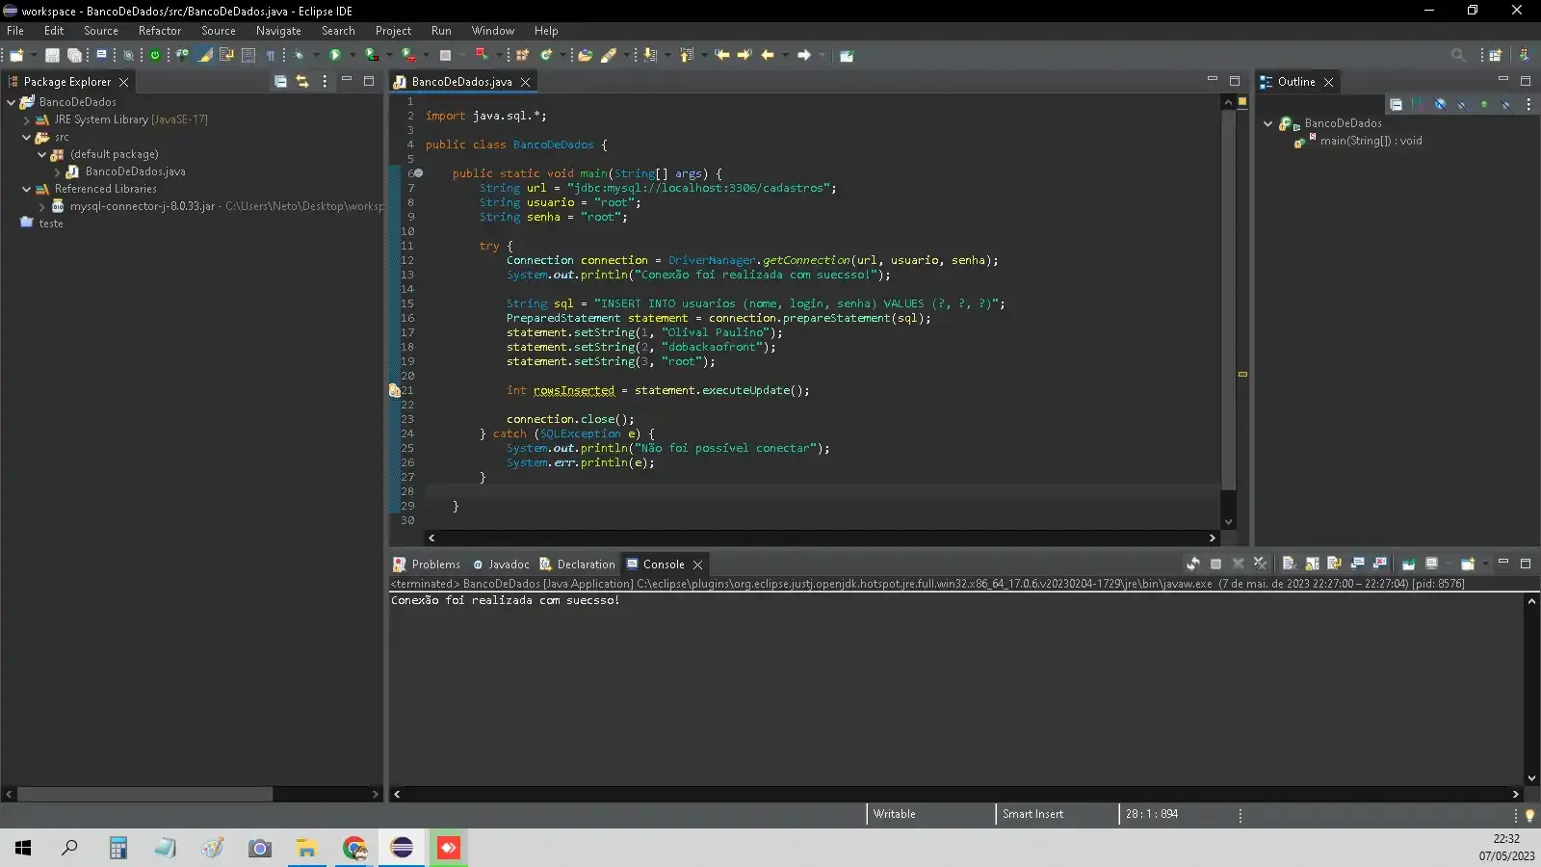Click the New file toolbar icon
1541x867 pixels.
pyautogui.click(x=16, y=55)
